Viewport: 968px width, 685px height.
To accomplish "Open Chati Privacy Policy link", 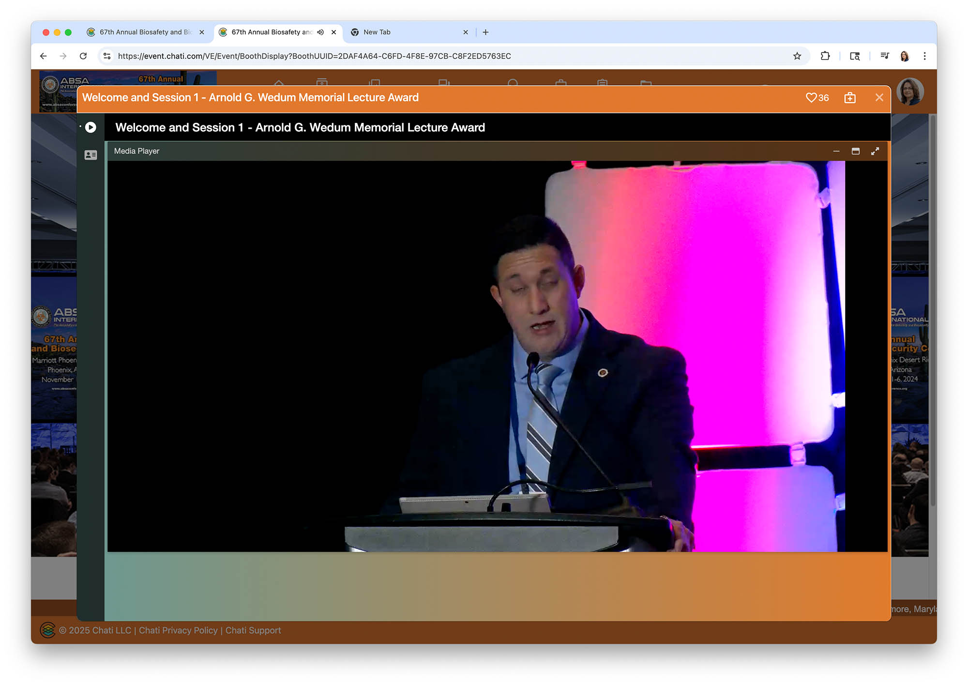I will (x=178, y=630).
